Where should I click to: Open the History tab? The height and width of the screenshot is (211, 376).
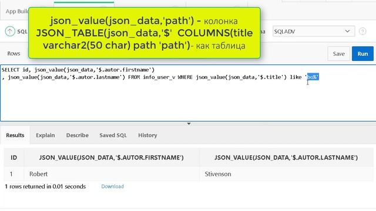click(x=147, y=135)
